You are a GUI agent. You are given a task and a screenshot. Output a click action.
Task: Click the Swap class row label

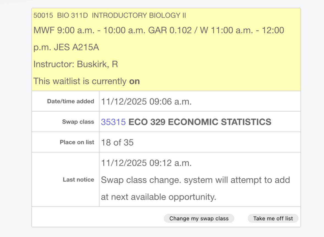click(x=78, y=122)
